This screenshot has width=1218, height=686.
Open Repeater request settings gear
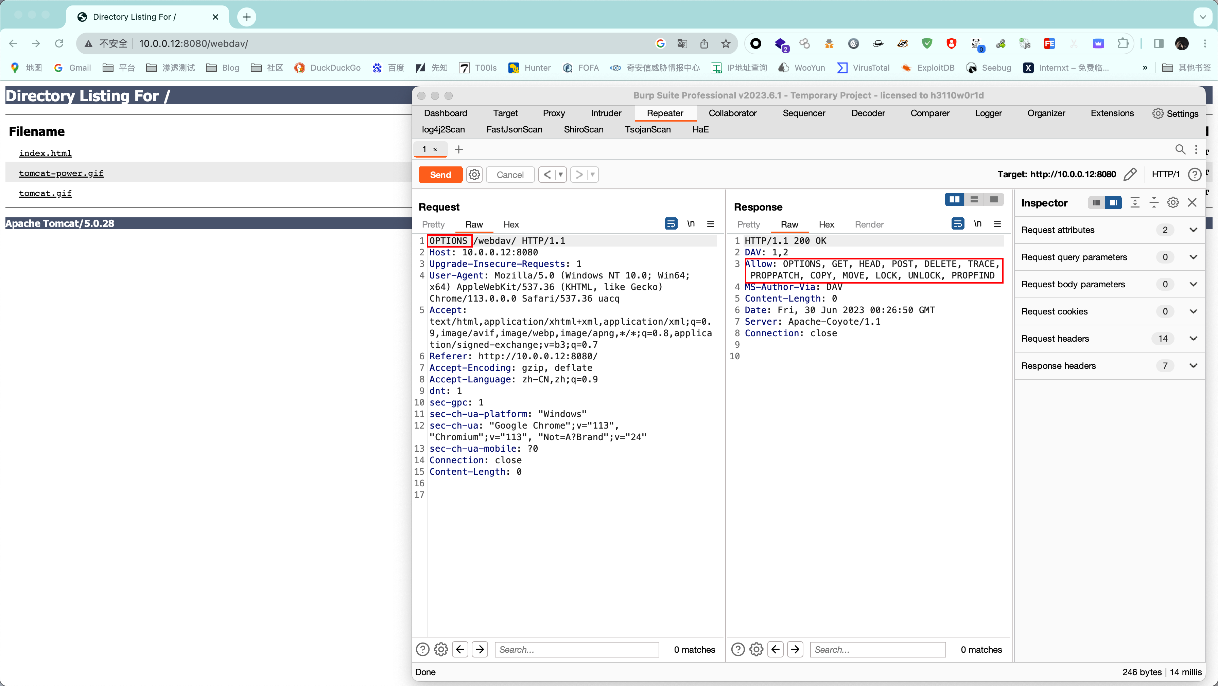coord(474,175)
